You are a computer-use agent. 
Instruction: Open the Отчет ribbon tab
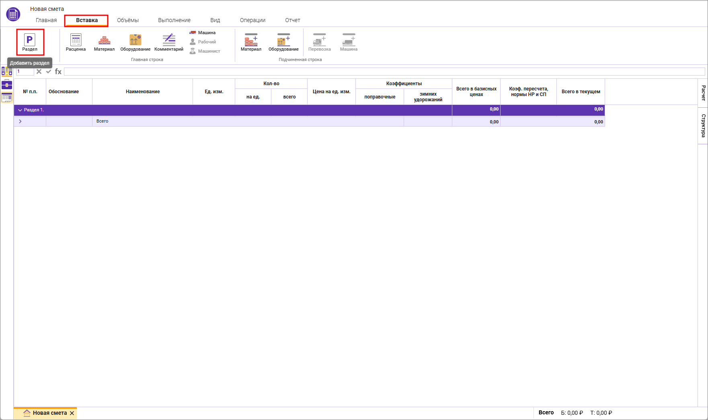pyautogui.click(x=292, y=20)
